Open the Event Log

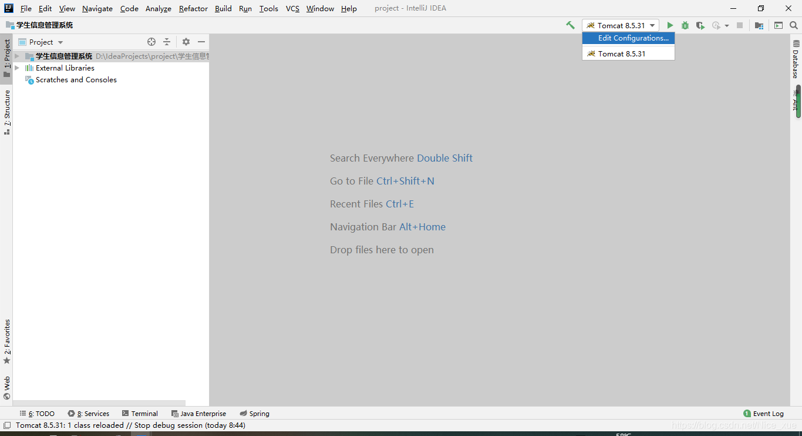[x=763, y=414]
